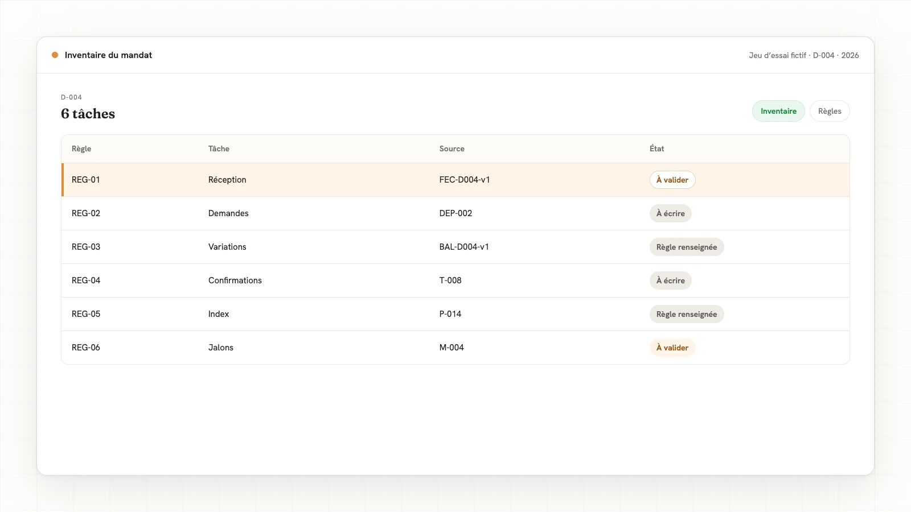911x512 pixels.
Task: Sort by the État column header
Action: click(x=656, y=148)
